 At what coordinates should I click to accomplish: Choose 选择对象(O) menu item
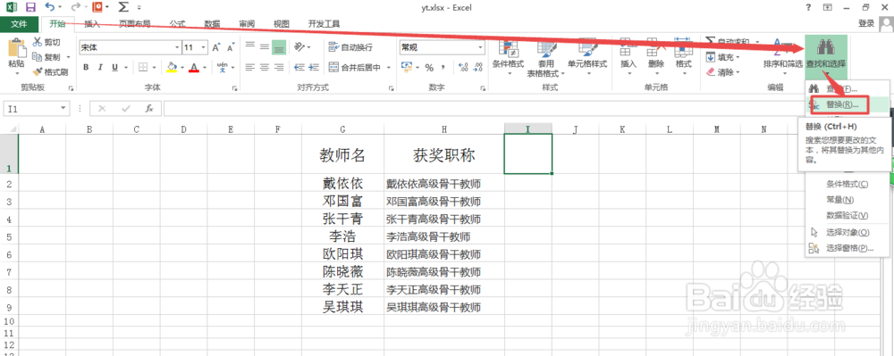click(x=848, y=232)
